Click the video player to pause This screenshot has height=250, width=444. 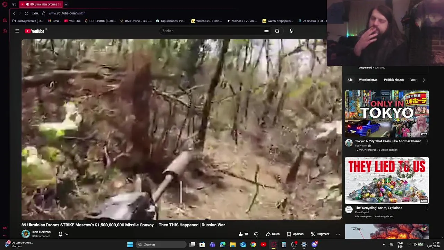(181, 129)
